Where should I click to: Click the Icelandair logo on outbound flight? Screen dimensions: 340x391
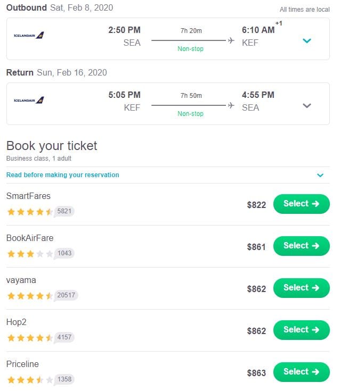pyautogui.click(x=29, y=36)
